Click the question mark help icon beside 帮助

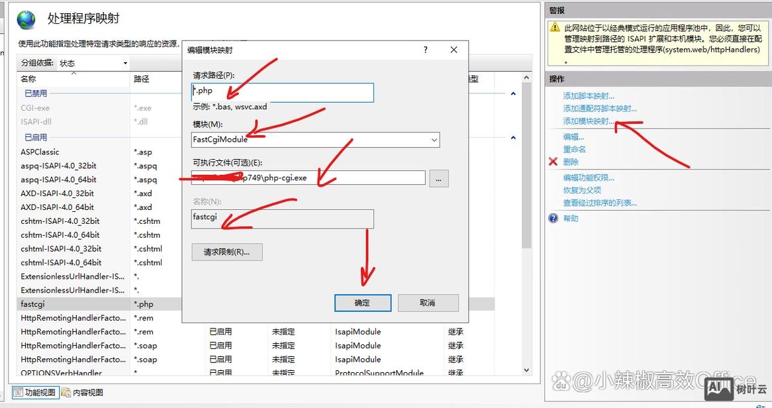[x=552, y=218]
